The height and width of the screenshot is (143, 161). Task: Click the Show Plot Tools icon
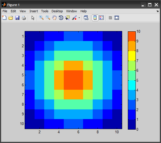click(117, 18)
